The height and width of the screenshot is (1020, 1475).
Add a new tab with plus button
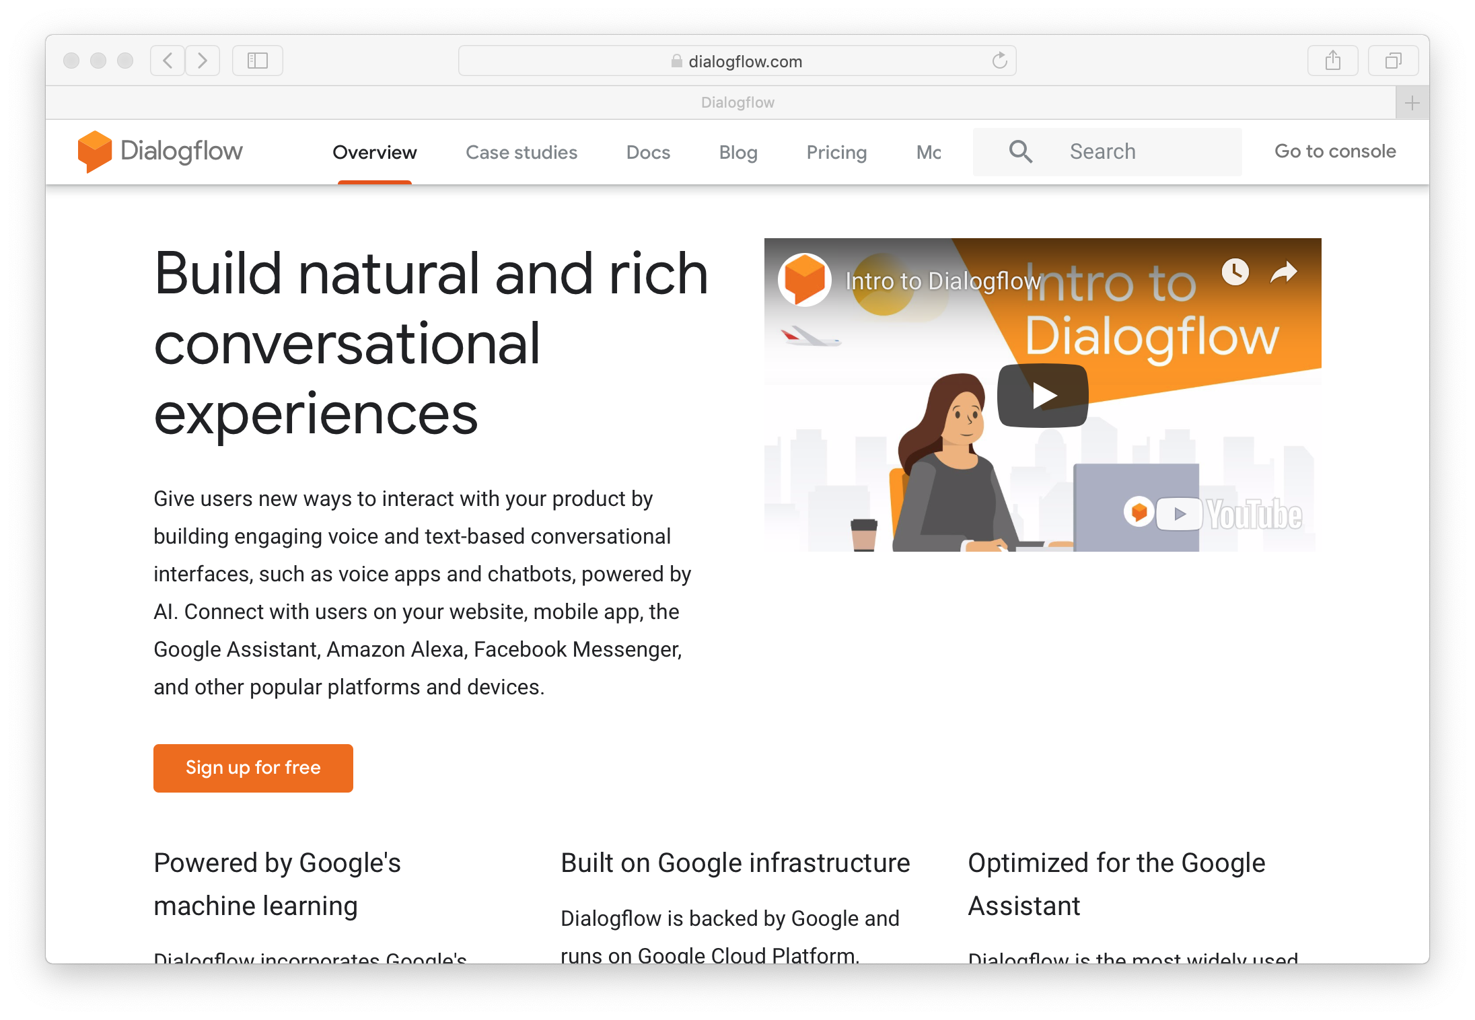coord(1412,103)
